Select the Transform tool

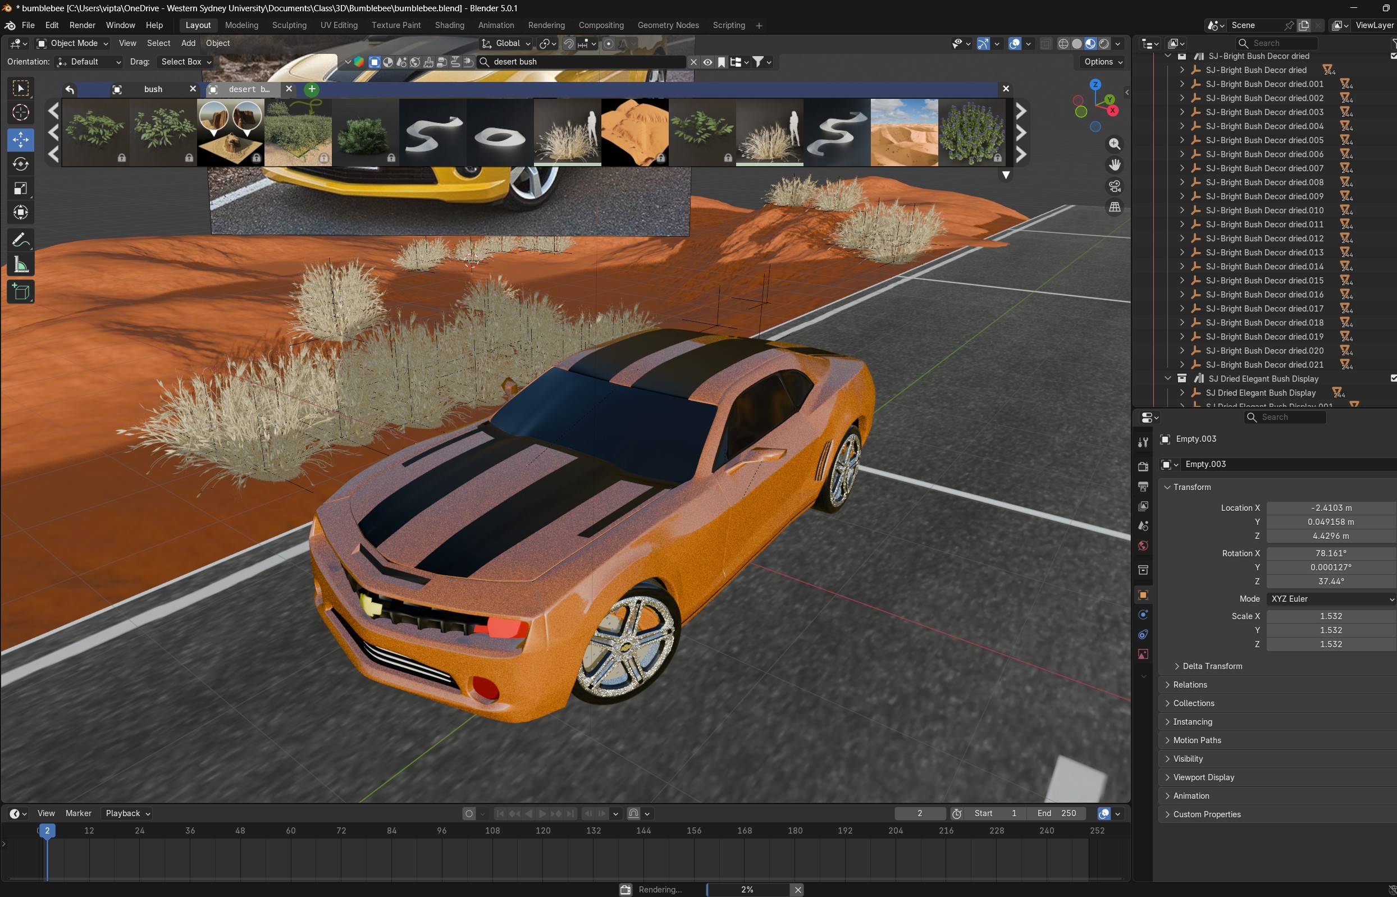[x=21, y=213]
